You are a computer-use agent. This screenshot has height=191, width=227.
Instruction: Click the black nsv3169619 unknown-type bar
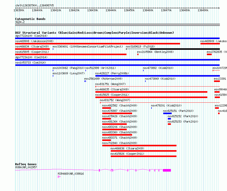[185, 49]
